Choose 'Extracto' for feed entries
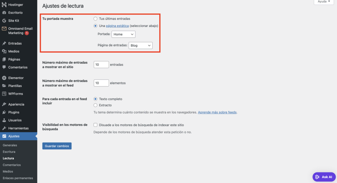Screen dimensions: 337x183 [x=95, y=105]
